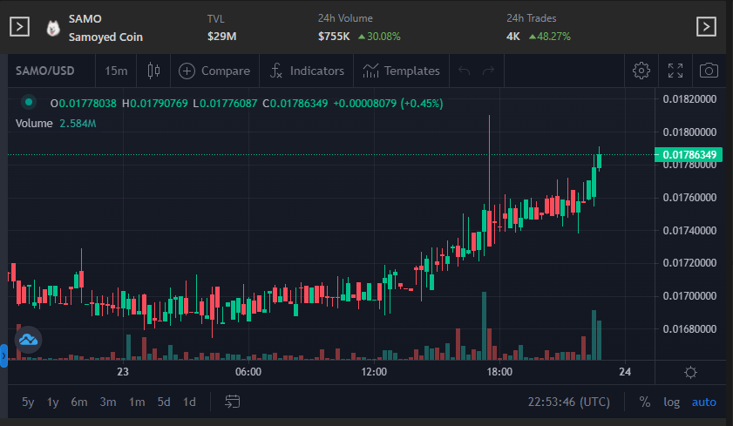Click the 24h Volume $755K value

coord(334,37)
